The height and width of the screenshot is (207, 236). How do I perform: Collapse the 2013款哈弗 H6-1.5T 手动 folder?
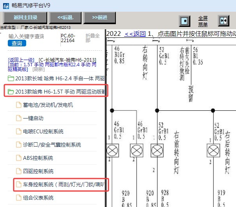coord(56,92)
